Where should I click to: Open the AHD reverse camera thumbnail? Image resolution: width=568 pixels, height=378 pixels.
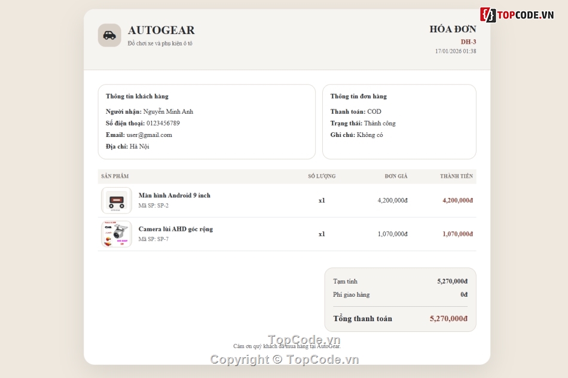pyautogui.click(x=116, y=234)
